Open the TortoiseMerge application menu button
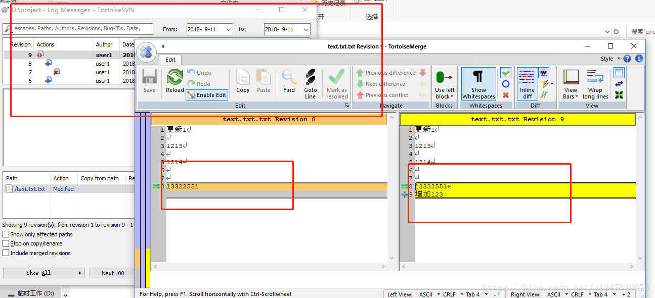 pyautogui.click(x=146, y=52)
